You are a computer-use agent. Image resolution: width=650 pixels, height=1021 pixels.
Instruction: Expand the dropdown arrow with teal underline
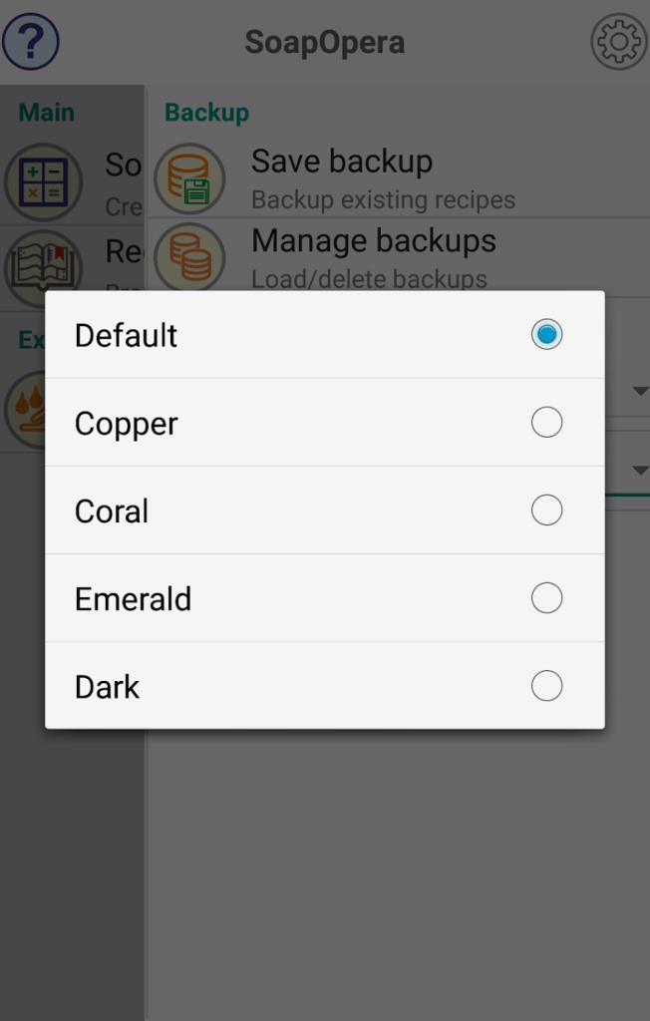(x=640, y=469)
